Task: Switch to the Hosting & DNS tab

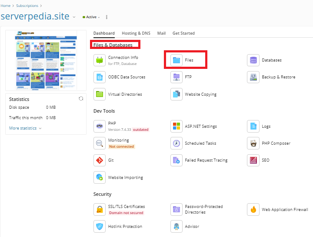Action: 136,33
